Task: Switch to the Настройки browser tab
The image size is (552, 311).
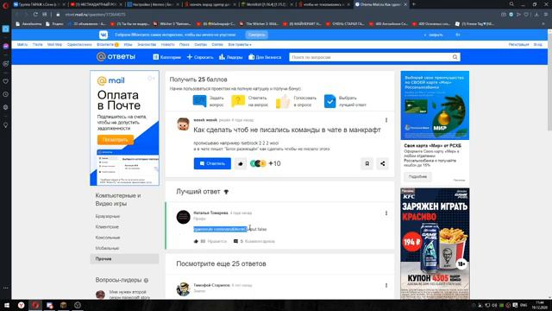Action: pyautogui.click(x=154, y=4)
